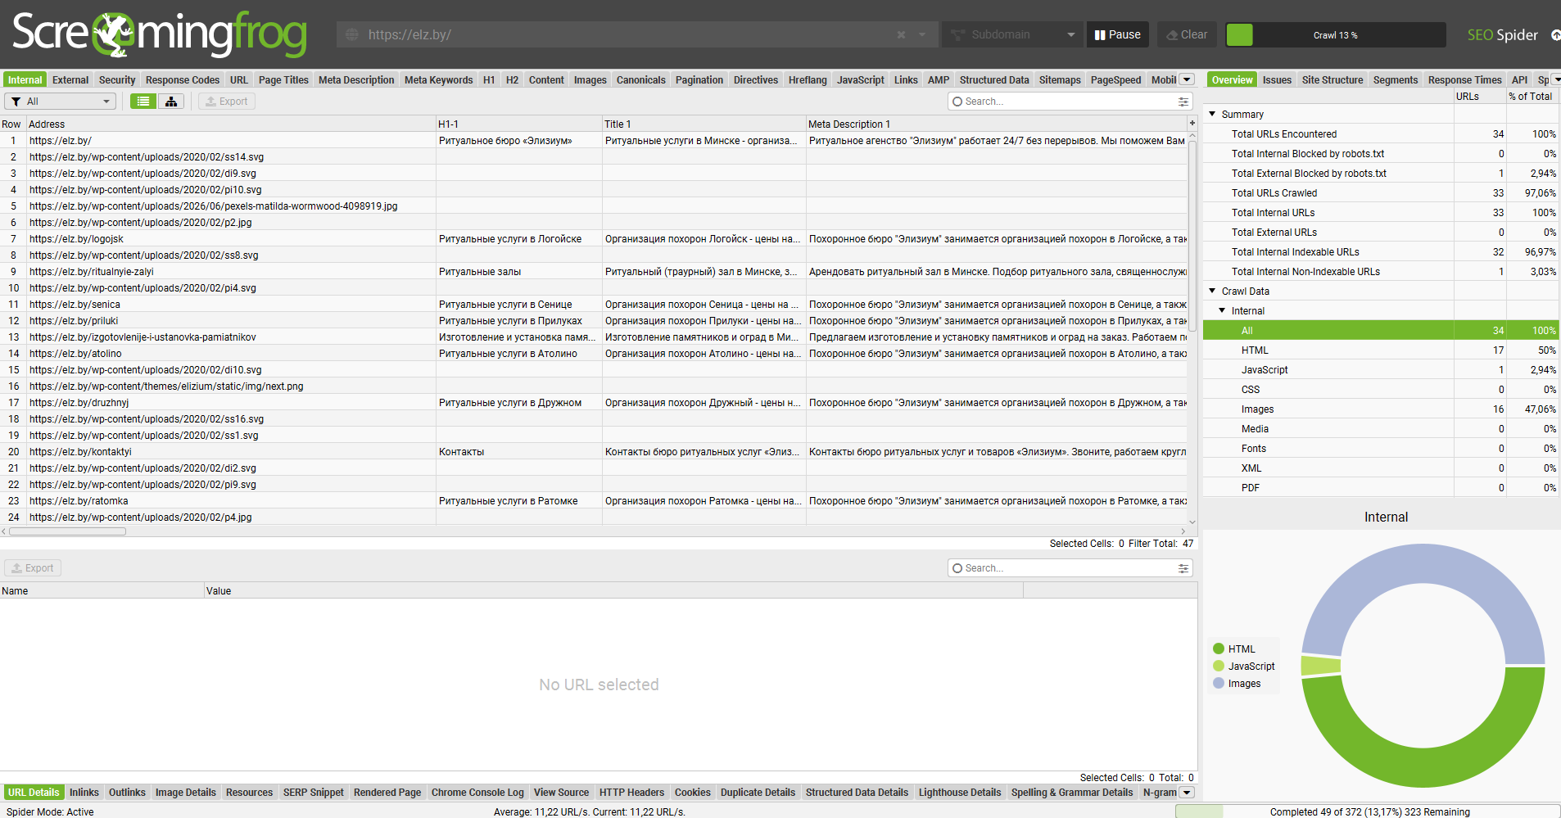1561x818 pixels.
Task: Collapse the Internal tree node
Action: (x=1223, y=310)
